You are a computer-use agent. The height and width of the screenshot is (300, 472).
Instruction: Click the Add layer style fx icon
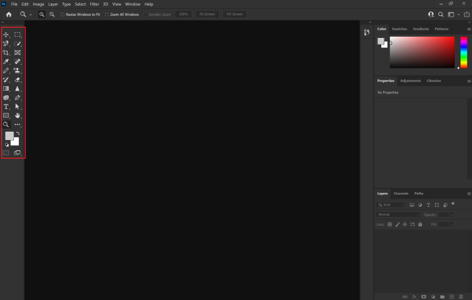414,297
